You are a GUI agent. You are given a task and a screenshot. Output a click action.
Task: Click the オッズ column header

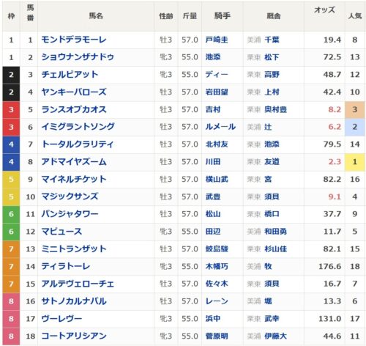pyautogui.click(x=324, y=10)
